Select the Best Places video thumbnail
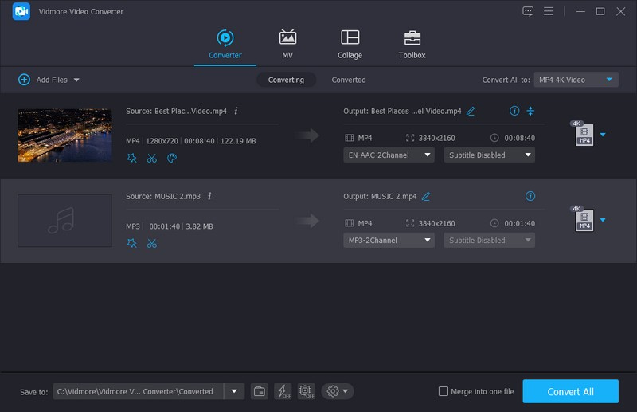This screenshot has height=412, width=637. (x=64, y=135)
